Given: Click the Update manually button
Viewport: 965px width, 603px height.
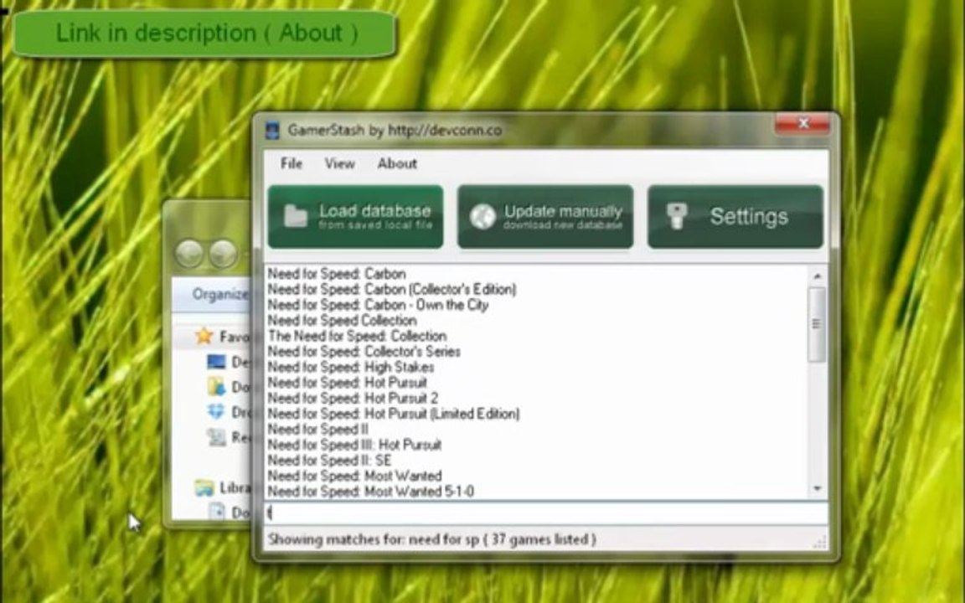Looking at the screenshot, I should pyautogui.click(x=545, y=217).
